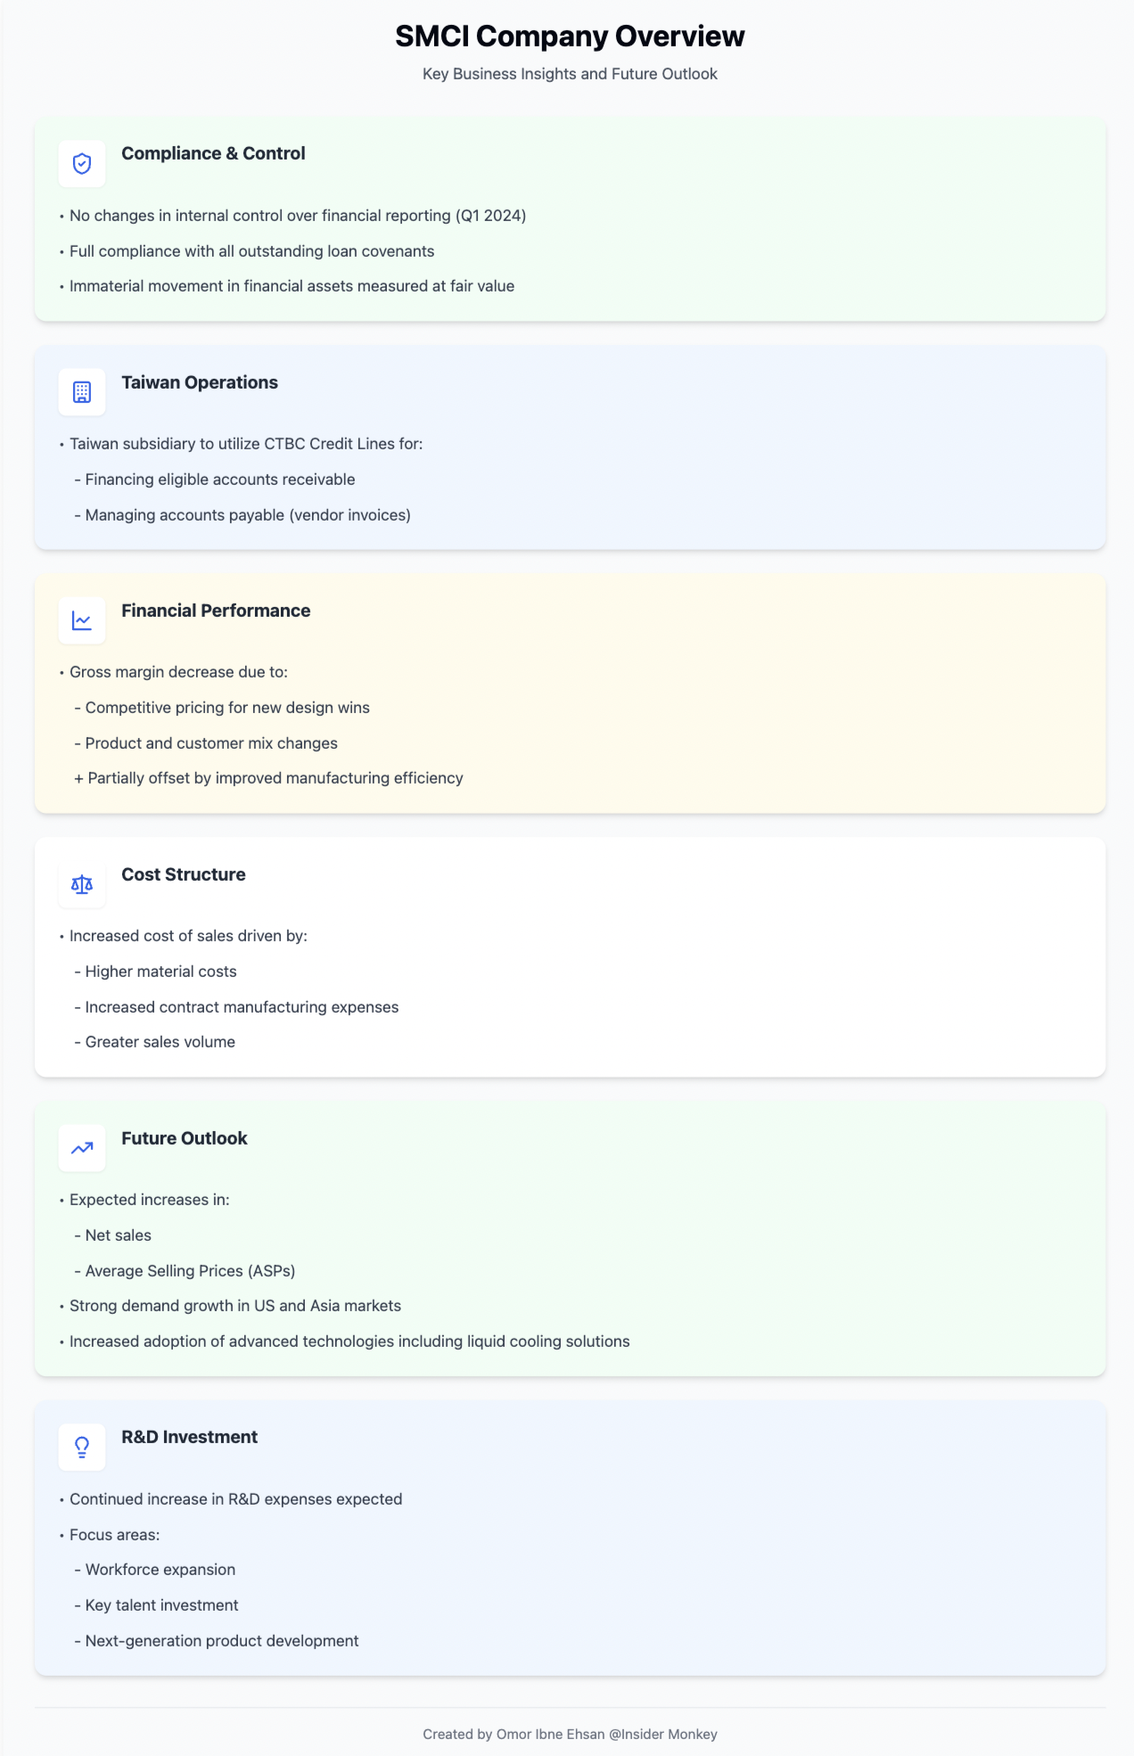The height and width of the screenshot is (1756, 1134).
Task: Click the footer credit by Omor Ibne Ehsan
Action: (x=570, y=1734)
